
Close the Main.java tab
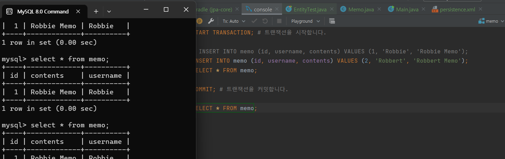point(423,9)
